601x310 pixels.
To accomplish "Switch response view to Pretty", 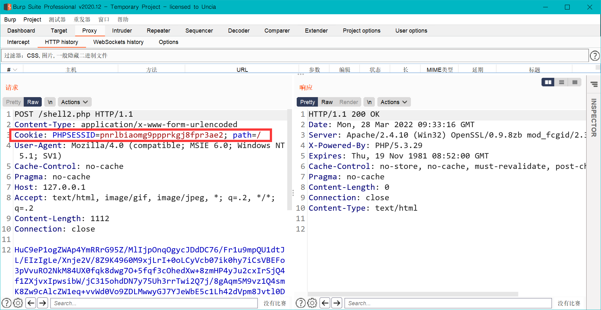I will (307, 102).
